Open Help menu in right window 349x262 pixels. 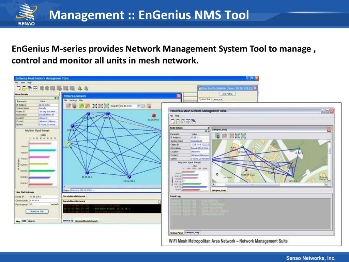177,116
